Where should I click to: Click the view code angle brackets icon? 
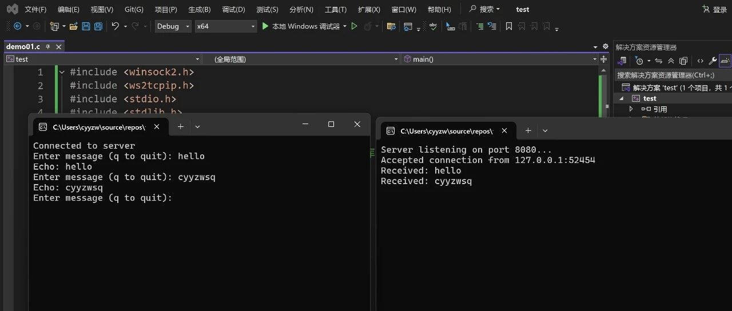click(x=700, y=61)
